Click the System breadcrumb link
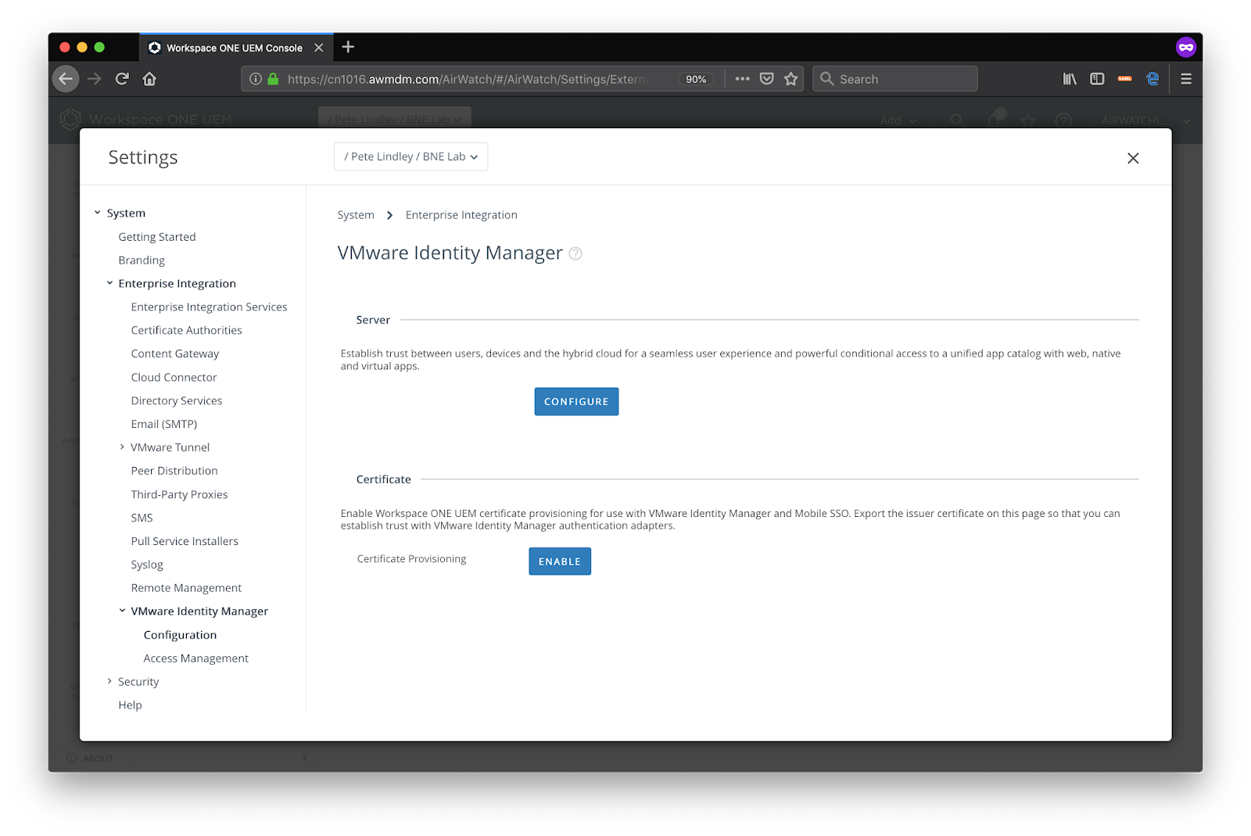The image size is (1251, 836). point(356,215)
